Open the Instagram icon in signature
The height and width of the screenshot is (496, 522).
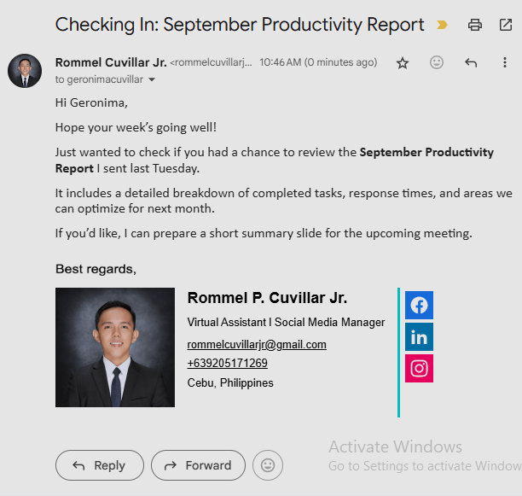click(x=419, y=368)
